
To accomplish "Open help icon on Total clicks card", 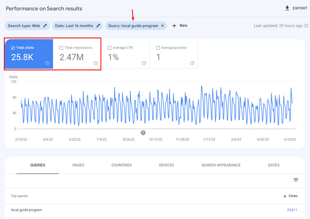I will pos(47,63).
